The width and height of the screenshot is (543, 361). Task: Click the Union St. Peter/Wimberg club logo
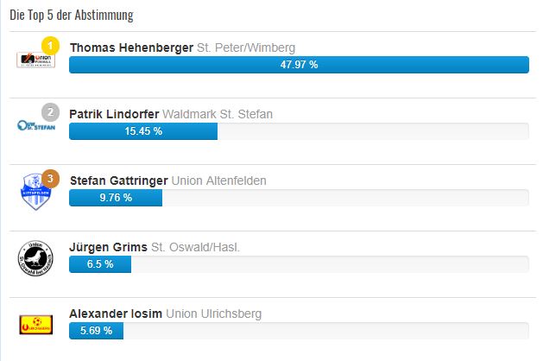click(36, 60)
